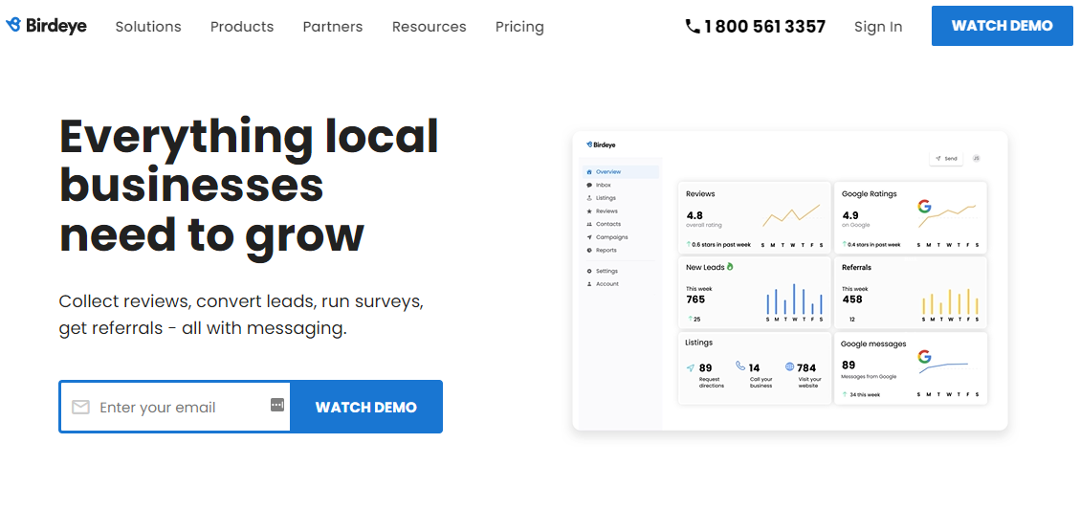Click the Google logo in Google Ratings card
The height and width of the screenshot is (510, 1080).
(x=924, y=206)
